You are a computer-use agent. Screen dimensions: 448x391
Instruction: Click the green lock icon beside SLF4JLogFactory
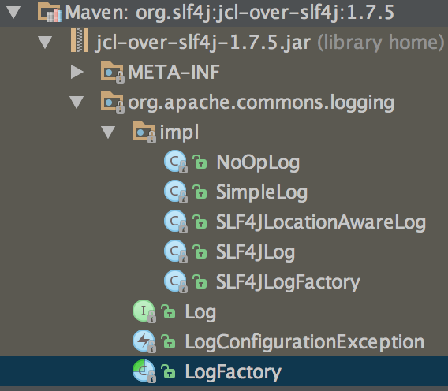pyautogui.click(x=200, y=281)
